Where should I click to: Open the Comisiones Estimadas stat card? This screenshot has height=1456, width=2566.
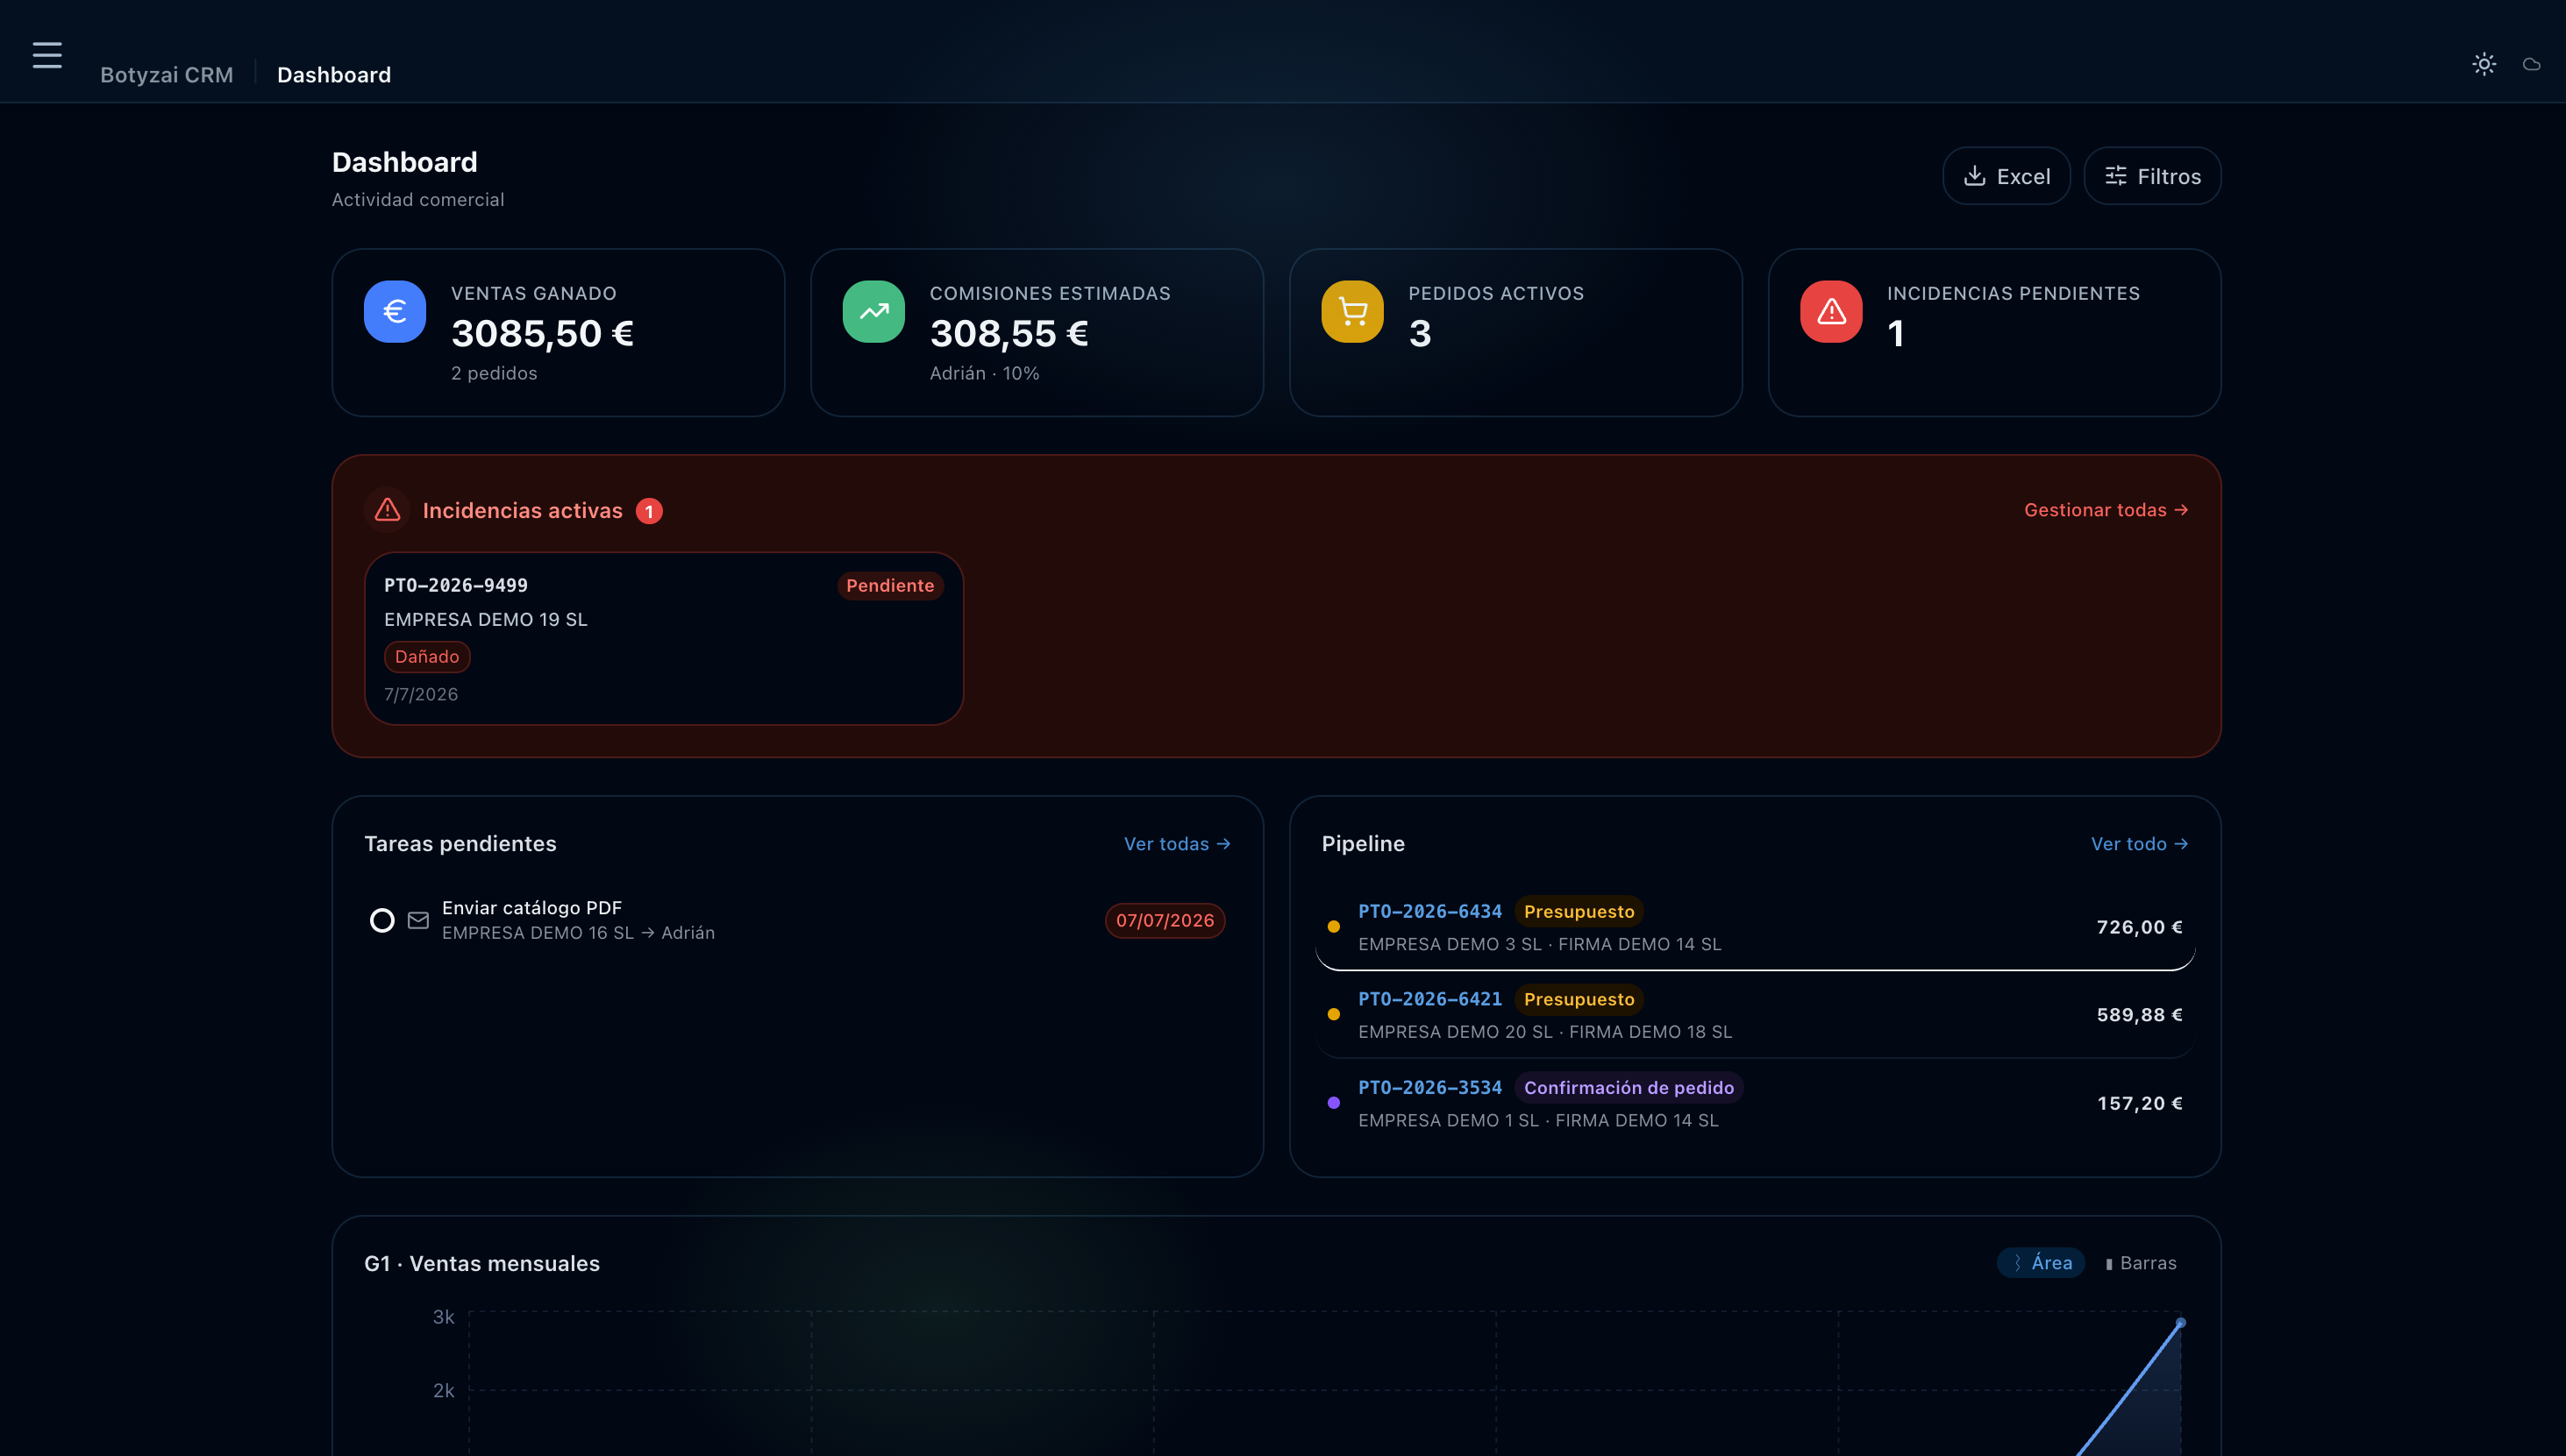tap(1037, 332)
